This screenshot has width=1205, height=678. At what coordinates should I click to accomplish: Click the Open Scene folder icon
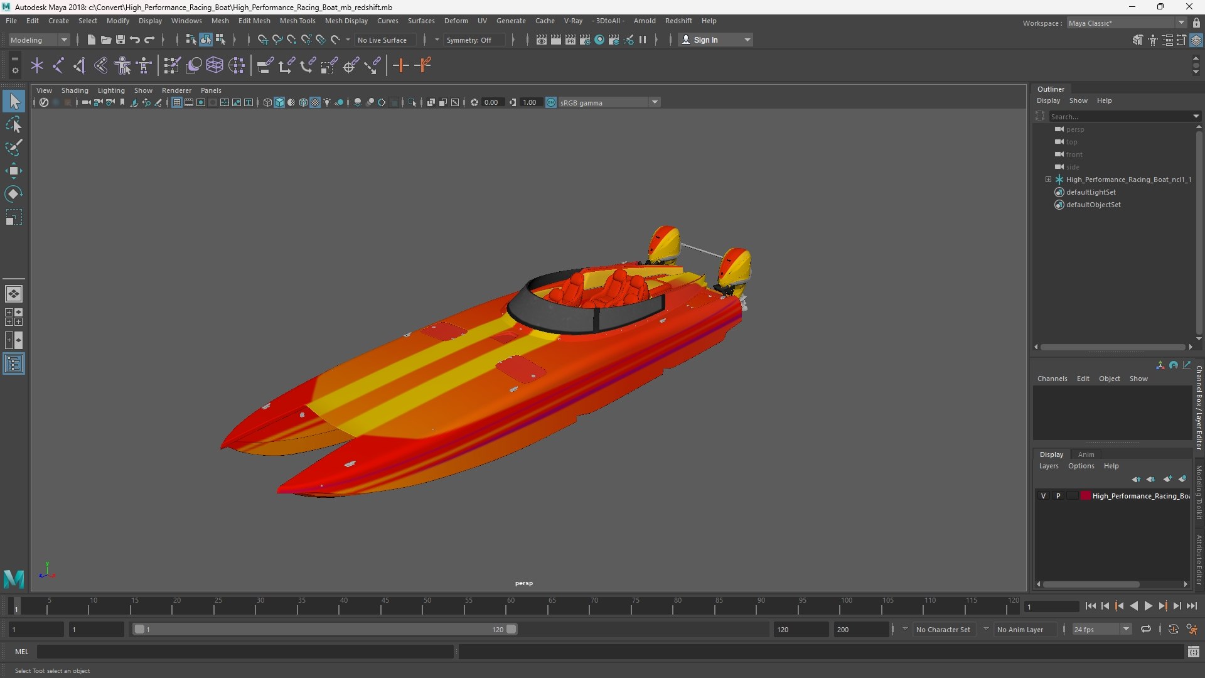coord(106,40)
